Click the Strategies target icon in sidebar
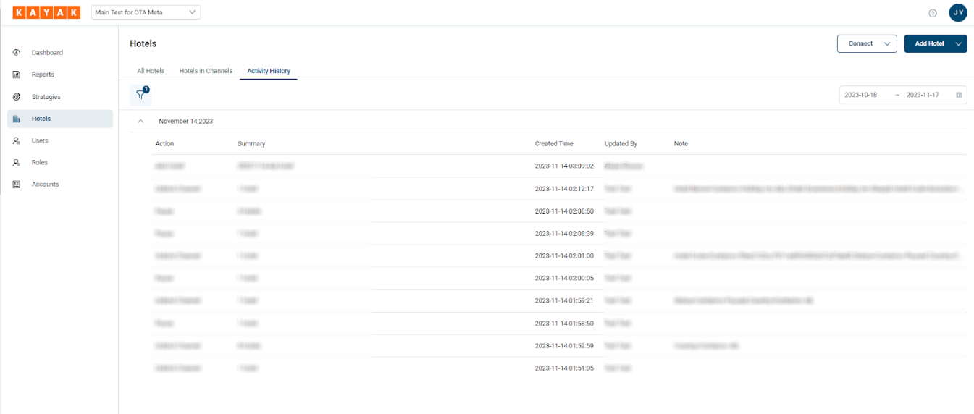 click(x=17, y=97)
